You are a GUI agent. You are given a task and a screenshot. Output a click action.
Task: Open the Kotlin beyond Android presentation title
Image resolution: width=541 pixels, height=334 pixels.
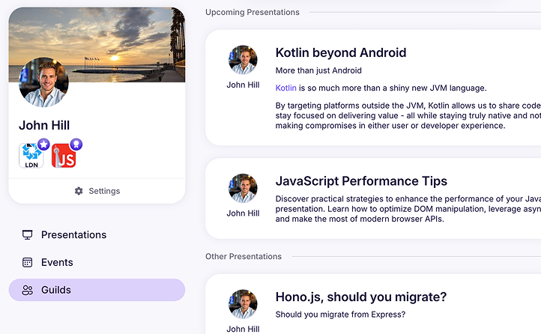[x=340, y=52]
